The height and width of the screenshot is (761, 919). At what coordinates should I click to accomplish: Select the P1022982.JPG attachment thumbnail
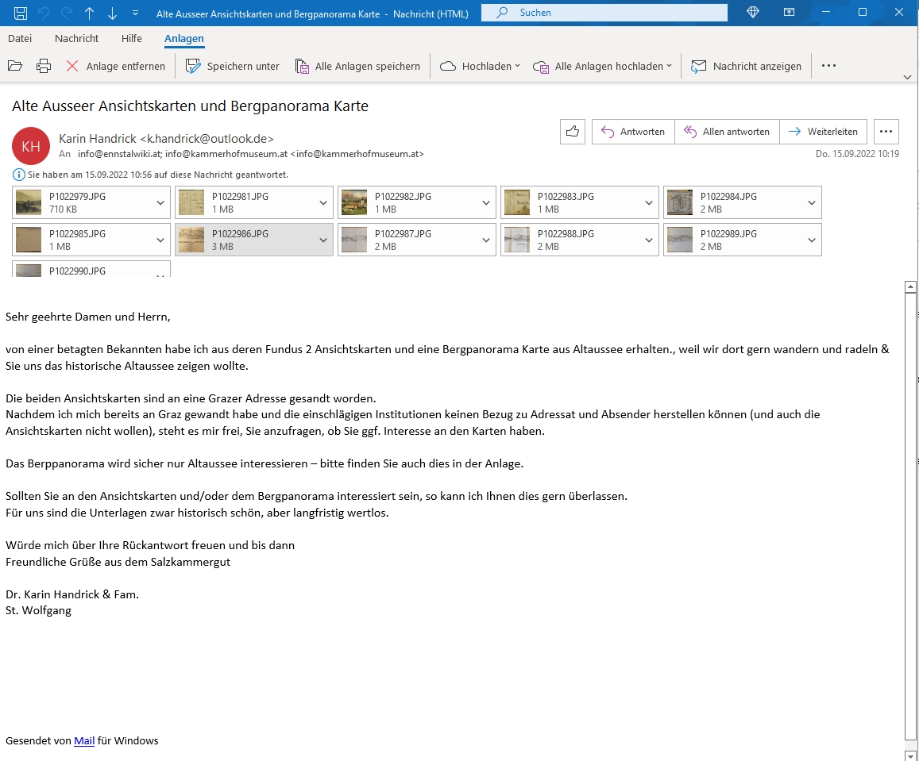(x=354, y=203)
